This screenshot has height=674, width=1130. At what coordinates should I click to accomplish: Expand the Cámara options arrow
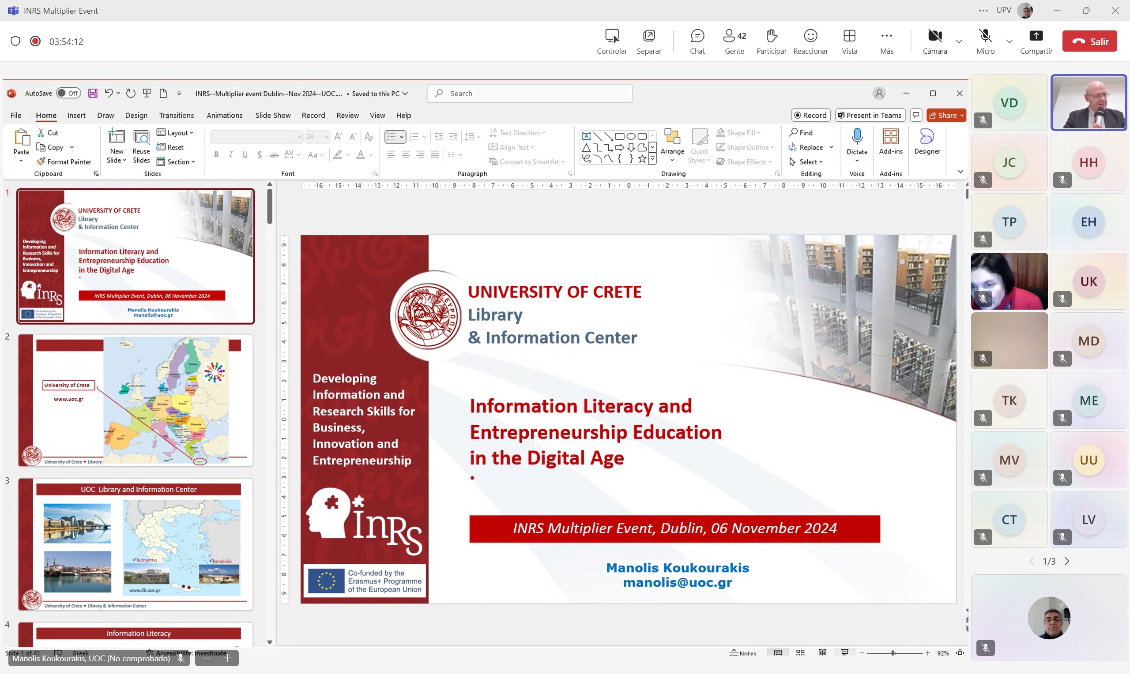pos(959,41)
